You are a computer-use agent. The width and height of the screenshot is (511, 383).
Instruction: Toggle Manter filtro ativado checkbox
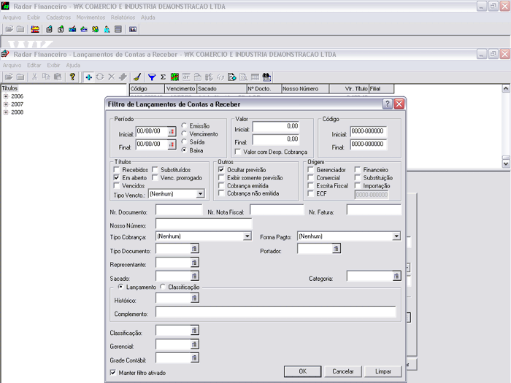click(113, 372)
